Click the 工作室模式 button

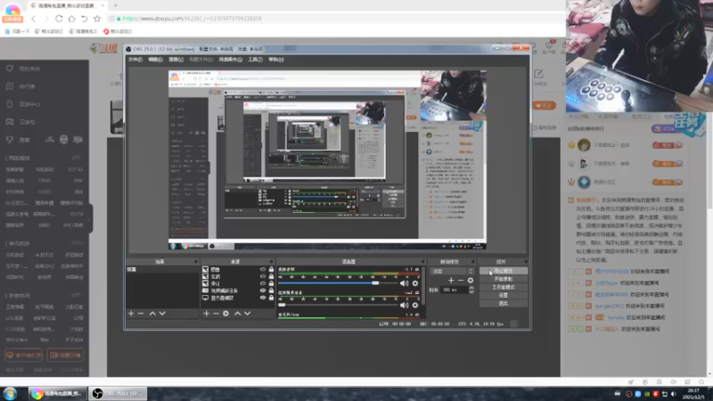coord(504,287)
